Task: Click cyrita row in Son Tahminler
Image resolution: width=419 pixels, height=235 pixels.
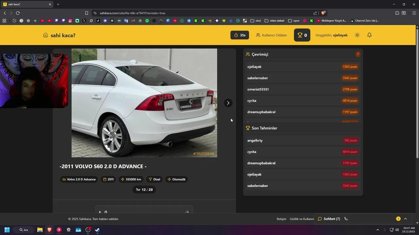Action: [303, 152]
